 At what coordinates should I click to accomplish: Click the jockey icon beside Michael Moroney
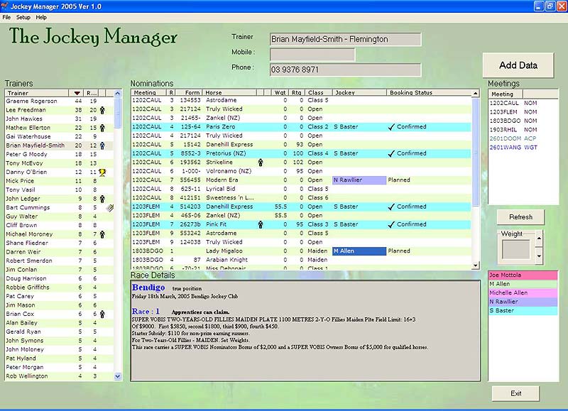(x=102, y=234)
